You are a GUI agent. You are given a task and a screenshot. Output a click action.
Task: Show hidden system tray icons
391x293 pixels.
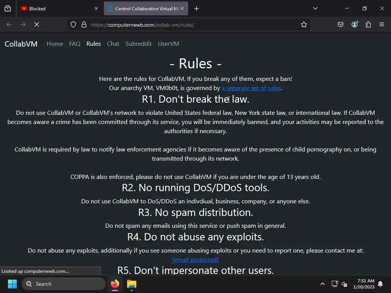(x=322, y=284)
